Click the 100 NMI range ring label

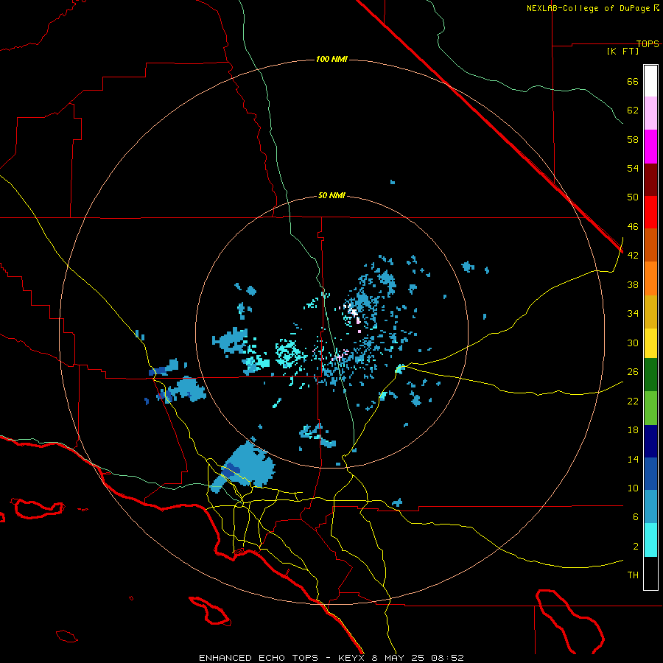click(x=331, y=59)
